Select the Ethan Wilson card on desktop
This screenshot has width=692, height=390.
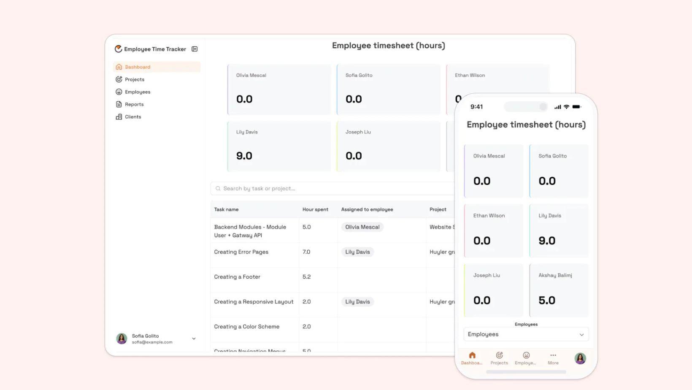[498, 79]
